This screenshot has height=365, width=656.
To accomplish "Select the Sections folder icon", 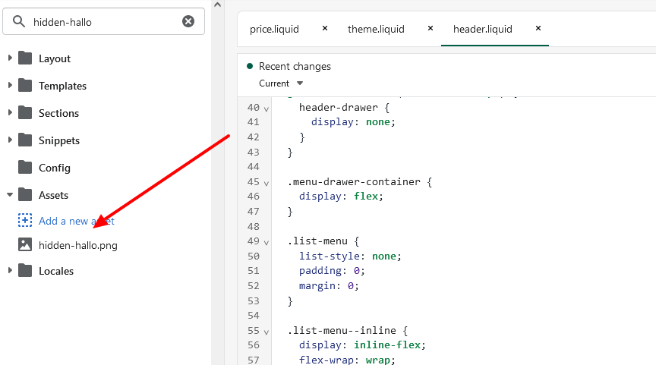I will coord(25,112).
